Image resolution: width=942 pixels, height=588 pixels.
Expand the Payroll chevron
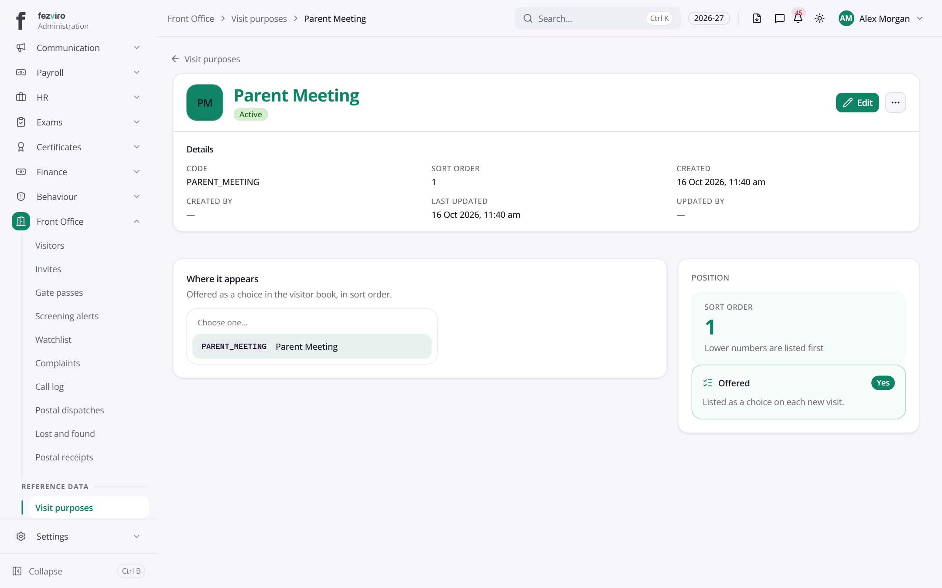137,73
